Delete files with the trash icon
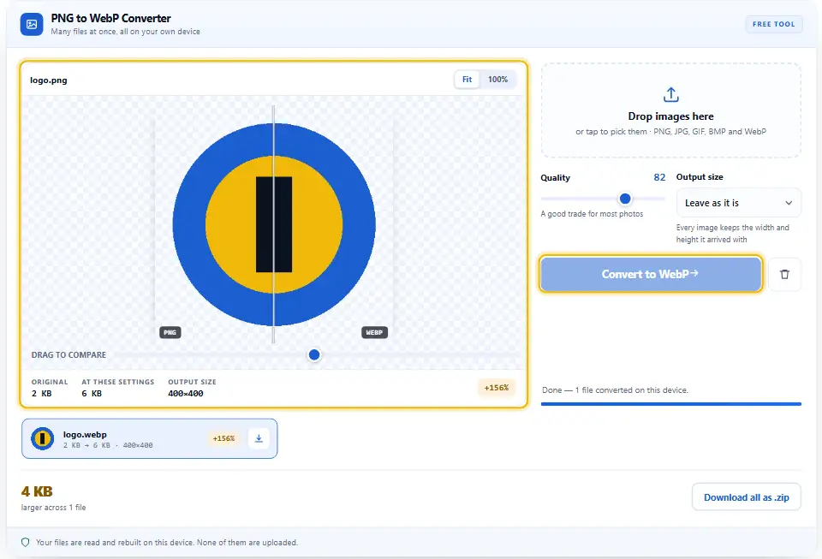Viewport: 822px width, 559px height. 784,274
